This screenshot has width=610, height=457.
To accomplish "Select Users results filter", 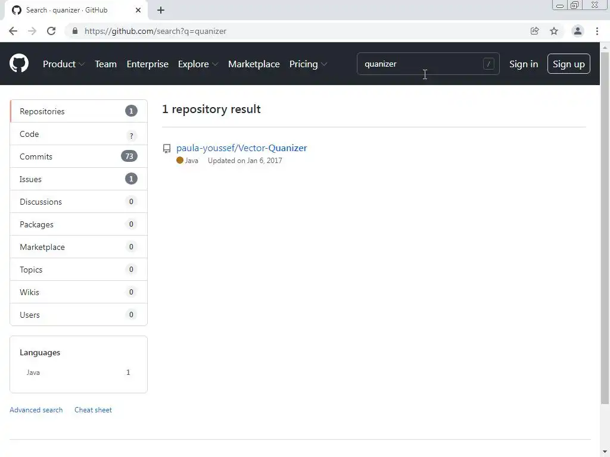I will pos(79,315).
